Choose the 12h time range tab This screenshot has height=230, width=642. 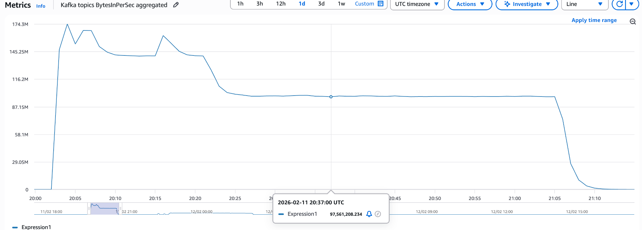(x=281, y=4)
